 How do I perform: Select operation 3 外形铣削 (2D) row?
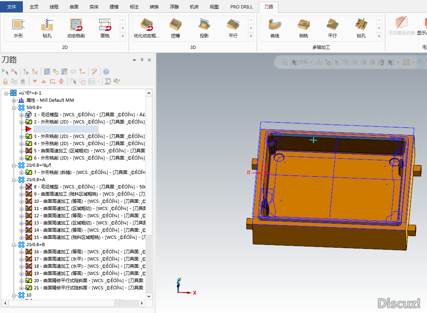coord(89,136)
